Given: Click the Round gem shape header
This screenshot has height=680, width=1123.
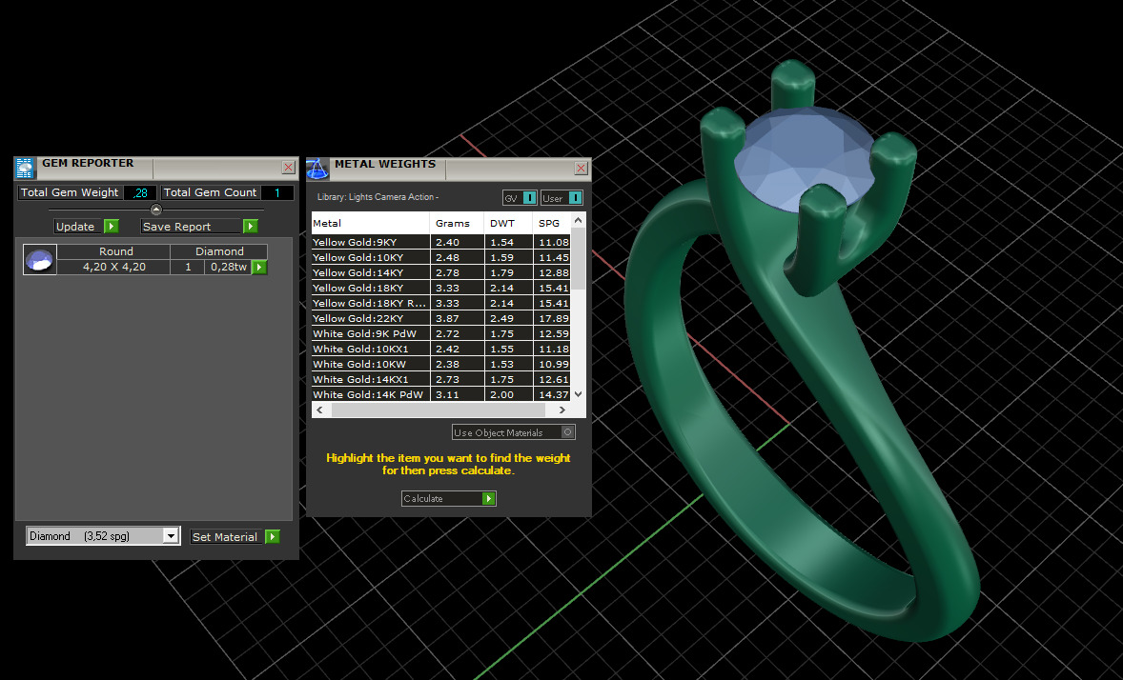Looking at the screenshot, I should tap(113, 251).
